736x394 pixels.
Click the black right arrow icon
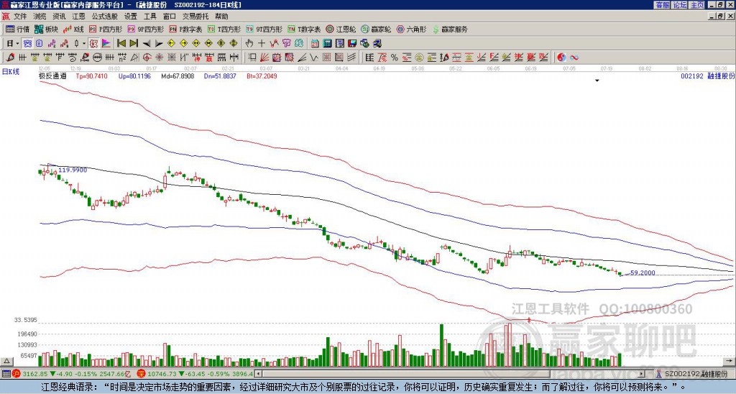(x=159, y=44)
